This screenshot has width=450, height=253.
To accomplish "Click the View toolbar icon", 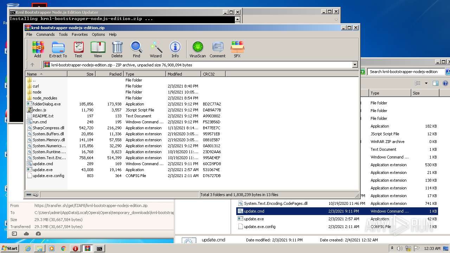I will [98, 50].
